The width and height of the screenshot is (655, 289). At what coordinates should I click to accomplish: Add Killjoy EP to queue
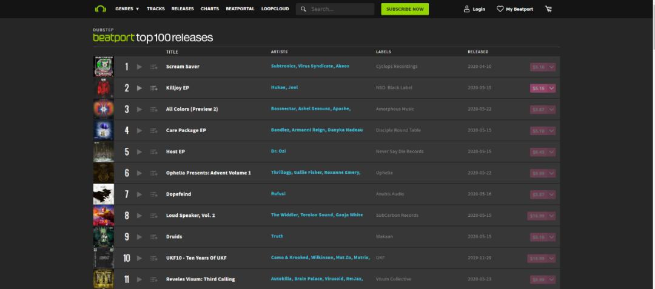pos(153,88)
